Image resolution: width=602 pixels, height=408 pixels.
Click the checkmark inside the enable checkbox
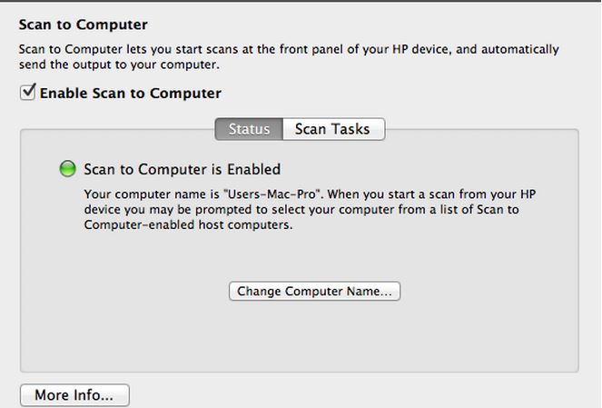coord(29,92)
